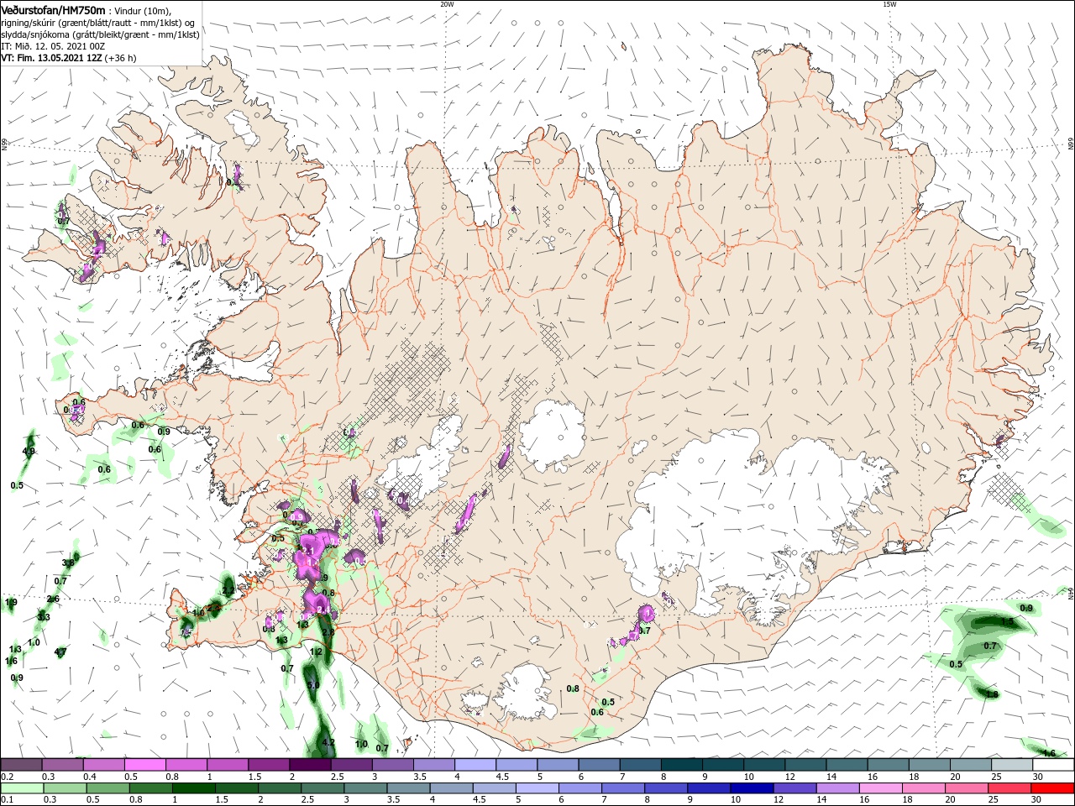Click the 15W longitude label

point(889,4)
